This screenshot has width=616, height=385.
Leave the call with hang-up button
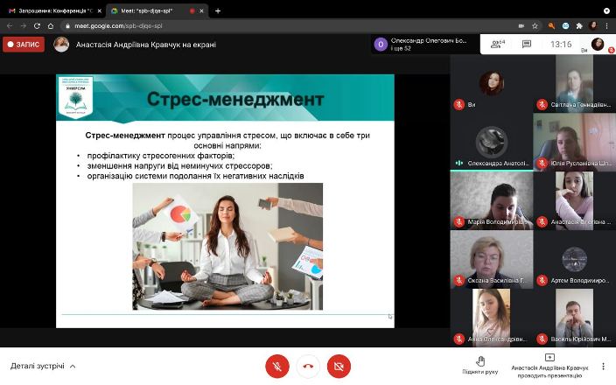[308, 366]
